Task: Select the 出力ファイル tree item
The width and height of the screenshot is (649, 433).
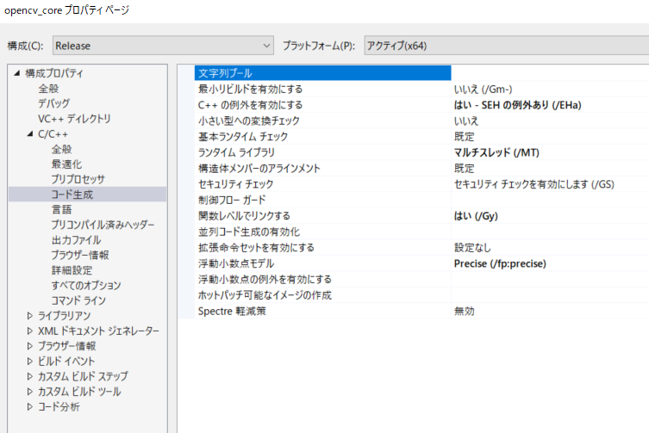Action: pyautogui.click(x=76, y=240)
